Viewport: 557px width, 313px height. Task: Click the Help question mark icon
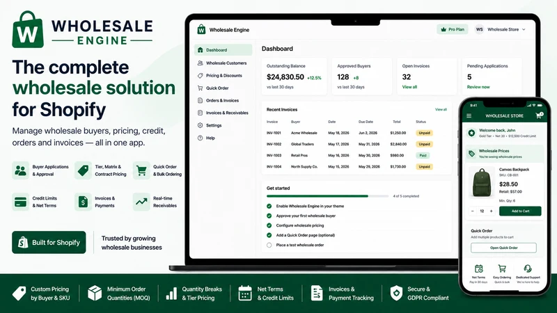[x=200, y=138]
